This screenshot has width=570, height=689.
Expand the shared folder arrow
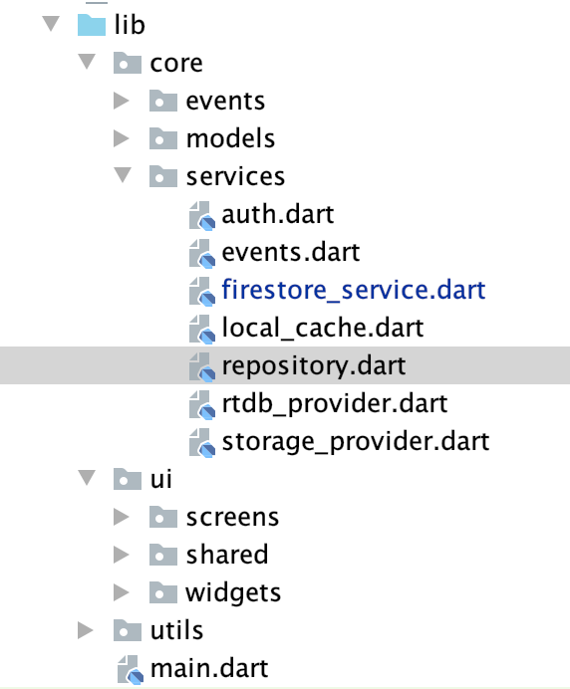pyautogui.click(x=121, y=555)
